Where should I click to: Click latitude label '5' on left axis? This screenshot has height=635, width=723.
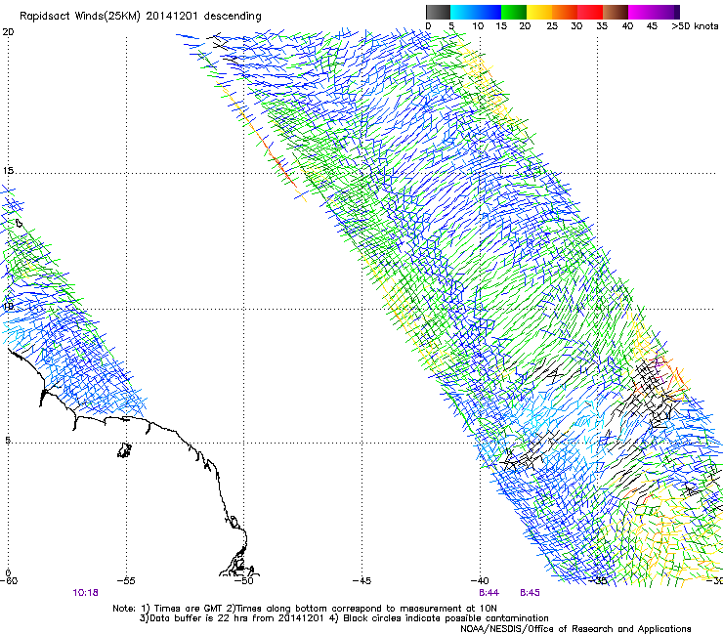point(8,441)
